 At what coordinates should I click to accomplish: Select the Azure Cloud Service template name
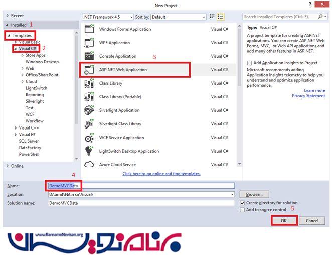point(117,165)
